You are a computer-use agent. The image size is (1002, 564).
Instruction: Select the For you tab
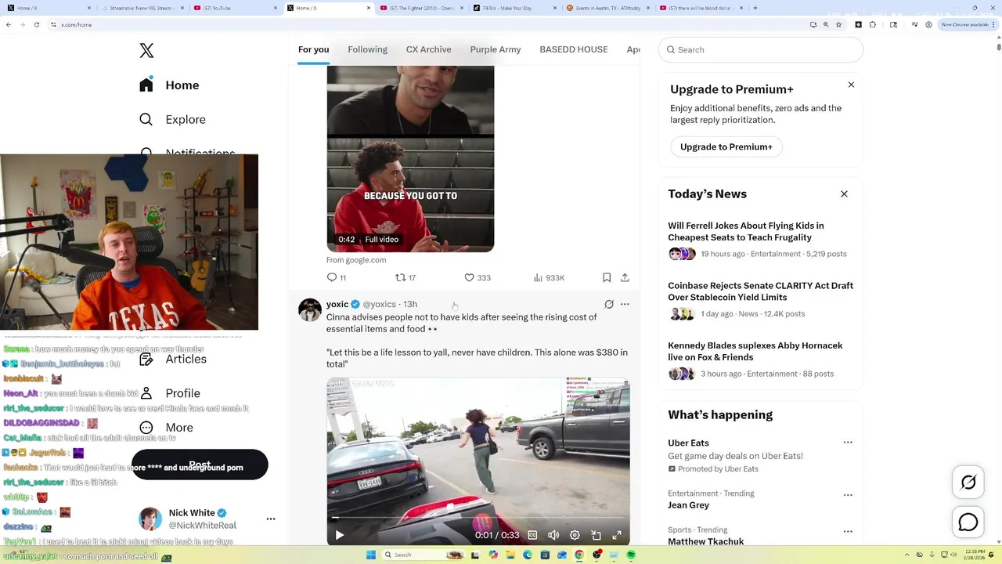coord(313,49)
